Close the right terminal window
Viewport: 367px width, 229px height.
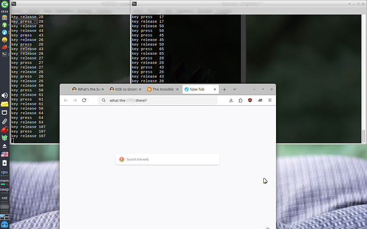363,4
